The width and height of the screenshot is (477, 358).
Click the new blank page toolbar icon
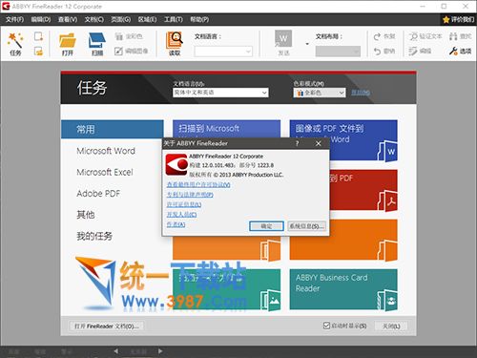[38, 36]
